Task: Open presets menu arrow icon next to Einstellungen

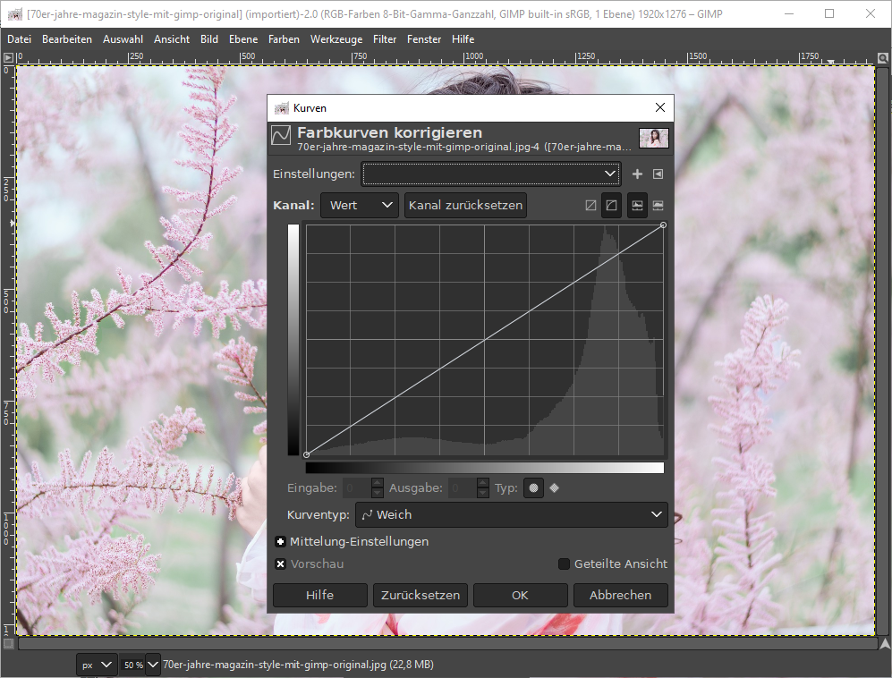Action: point(658,174)
